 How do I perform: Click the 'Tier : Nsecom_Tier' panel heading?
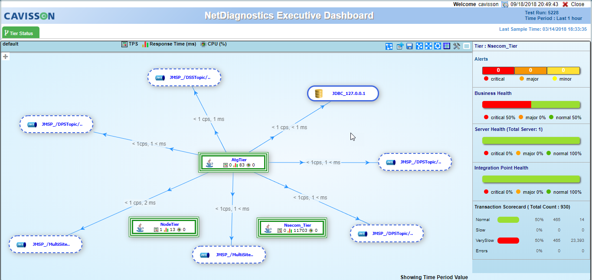click(x=496, y=46)
